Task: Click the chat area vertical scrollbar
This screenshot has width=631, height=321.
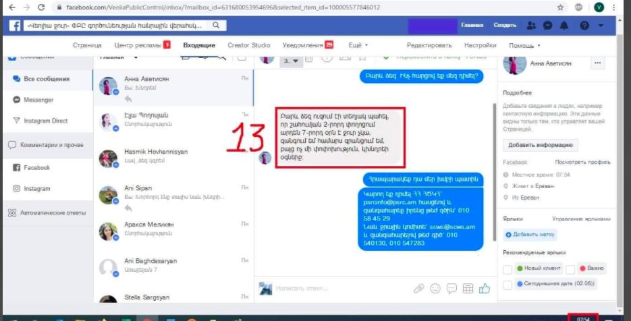Action: tap(495, 172)
